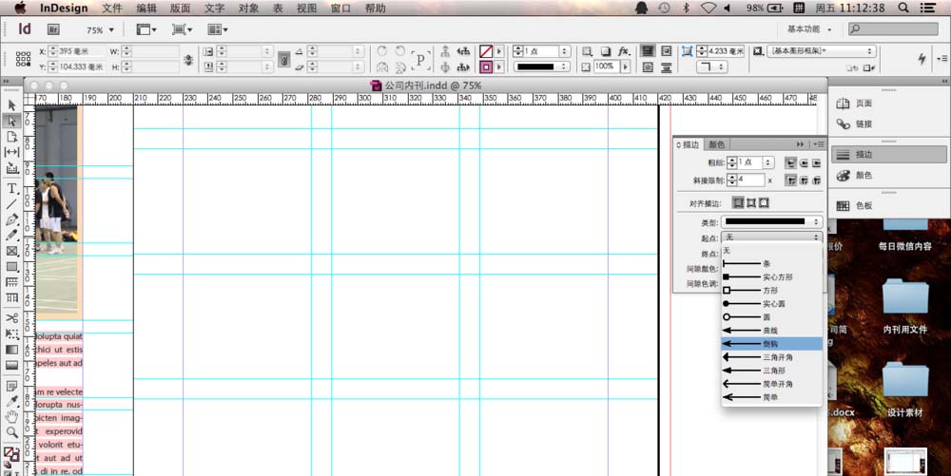Pick the Gap tool

pos(12,152)
